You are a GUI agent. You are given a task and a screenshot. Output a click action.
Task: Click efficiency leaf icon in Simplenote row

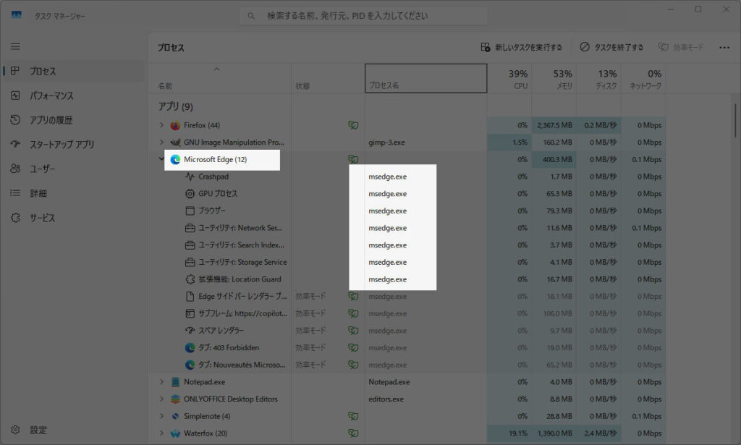(x=353, y=416)
